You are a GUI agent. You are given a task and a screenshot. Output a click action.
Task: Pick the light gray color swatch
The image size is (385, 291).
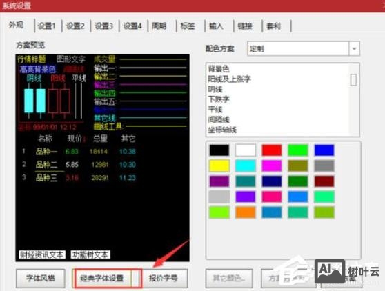pos(219,197)
